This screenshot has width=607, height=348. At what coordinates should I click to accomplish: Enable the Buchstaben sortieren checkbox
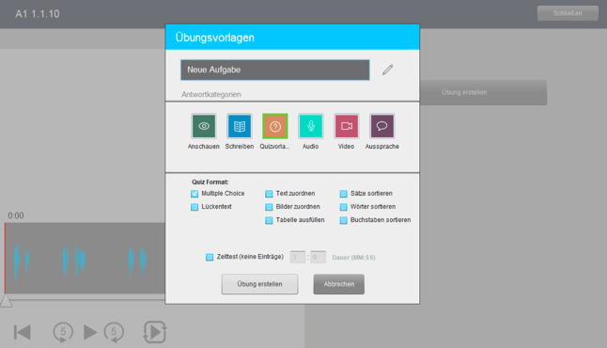[343, 220]
